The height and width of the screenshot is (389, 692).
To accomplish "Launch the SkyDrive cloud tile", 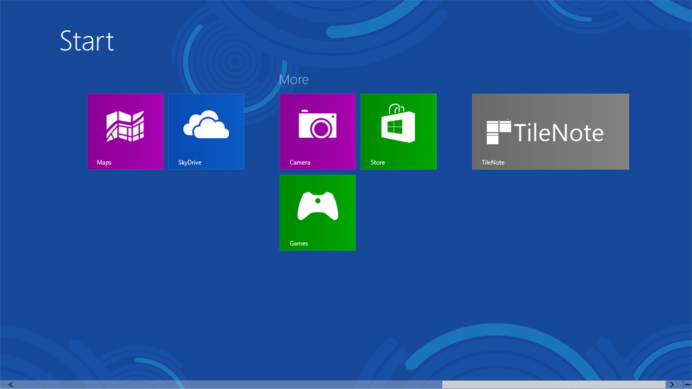I will click(x=206, y=132).
